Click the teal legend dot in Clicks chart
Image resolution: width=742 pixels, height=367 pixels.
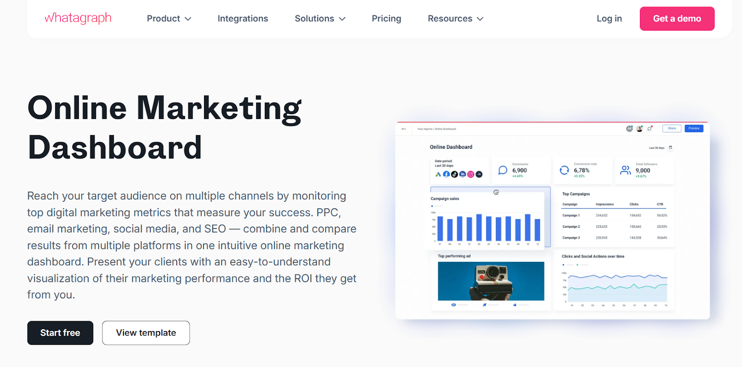[x=577, y=265]
